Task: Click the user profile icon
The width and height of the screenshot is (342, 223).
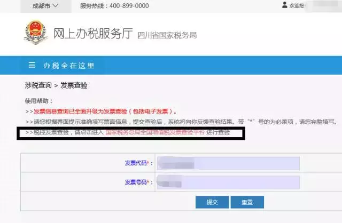Action: tap(284, 5)
